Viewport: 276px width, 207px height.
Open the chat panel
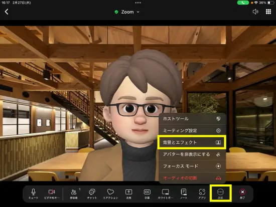pyautogui.click(x=92, y=194)
